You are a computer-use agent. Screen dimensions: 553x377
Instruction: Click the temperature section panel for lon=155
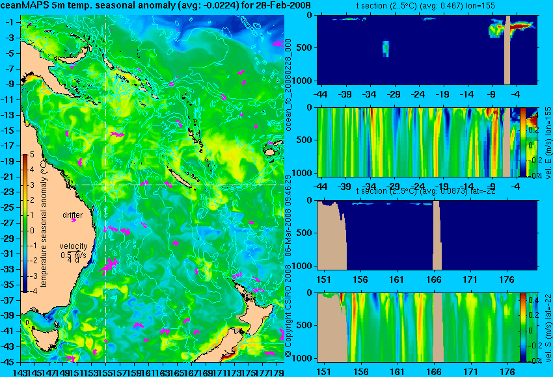427,49
